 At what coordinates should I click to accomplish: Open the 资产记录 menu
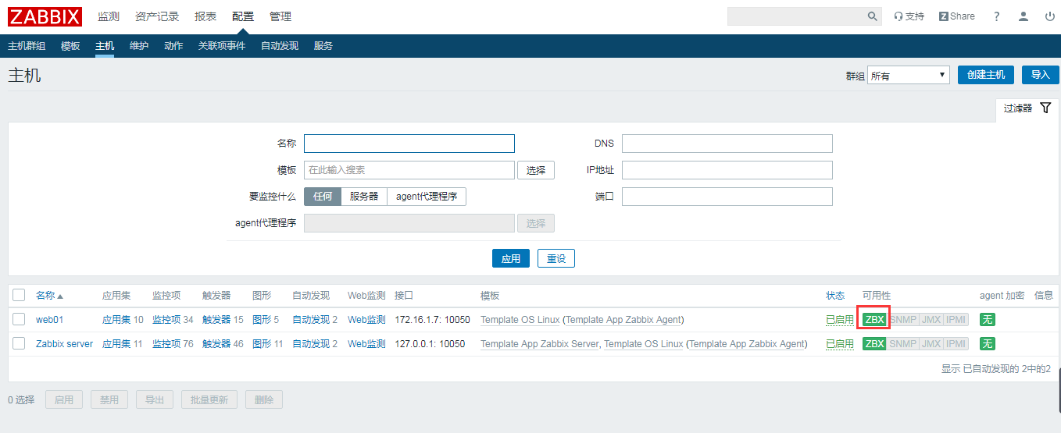click(157, 16)
